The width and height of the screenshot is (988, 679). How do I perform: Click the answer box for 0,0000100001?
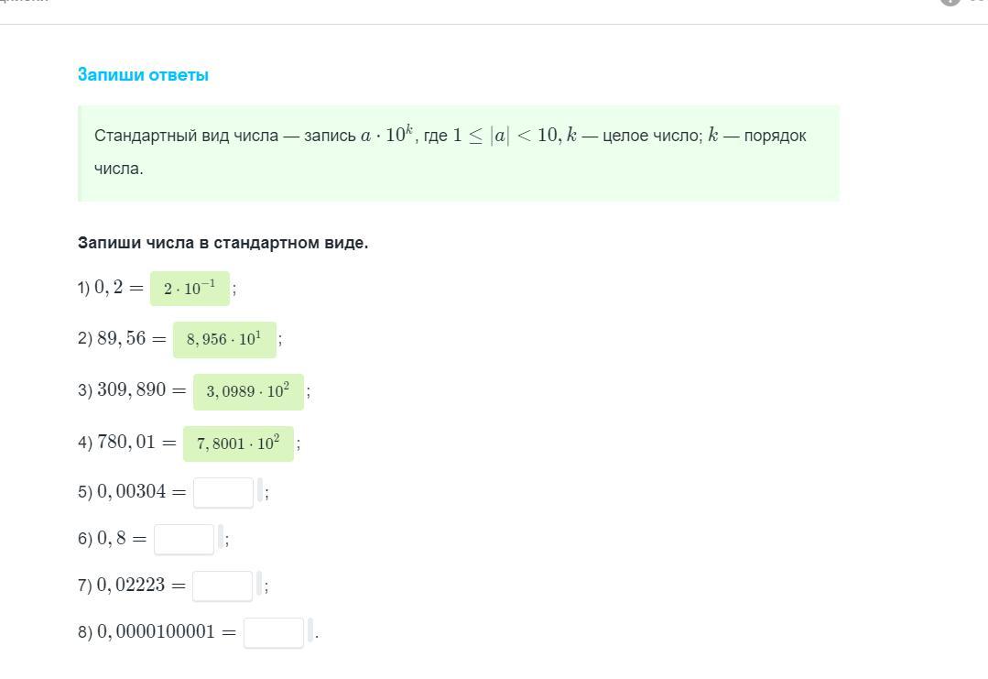pos(274,632)
